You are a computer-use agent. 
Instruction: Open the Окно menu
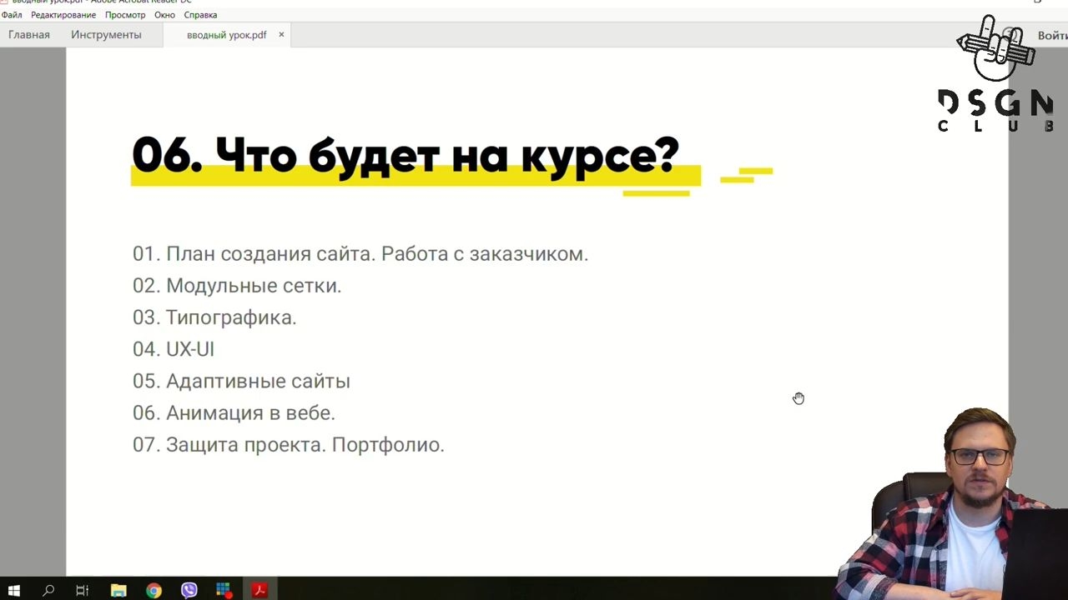(x=164, y=15)
